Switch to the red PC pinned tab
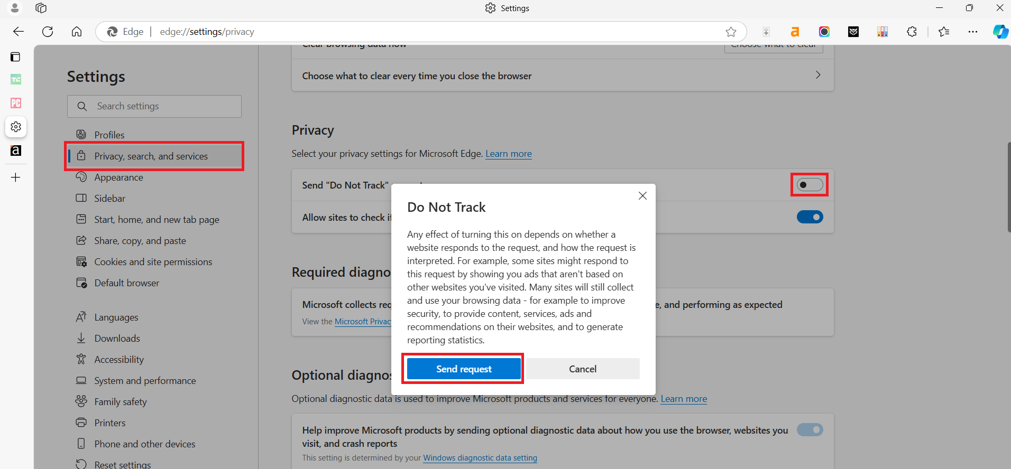This screenshot has width=1011, height=469. click(x=16, y=103)
